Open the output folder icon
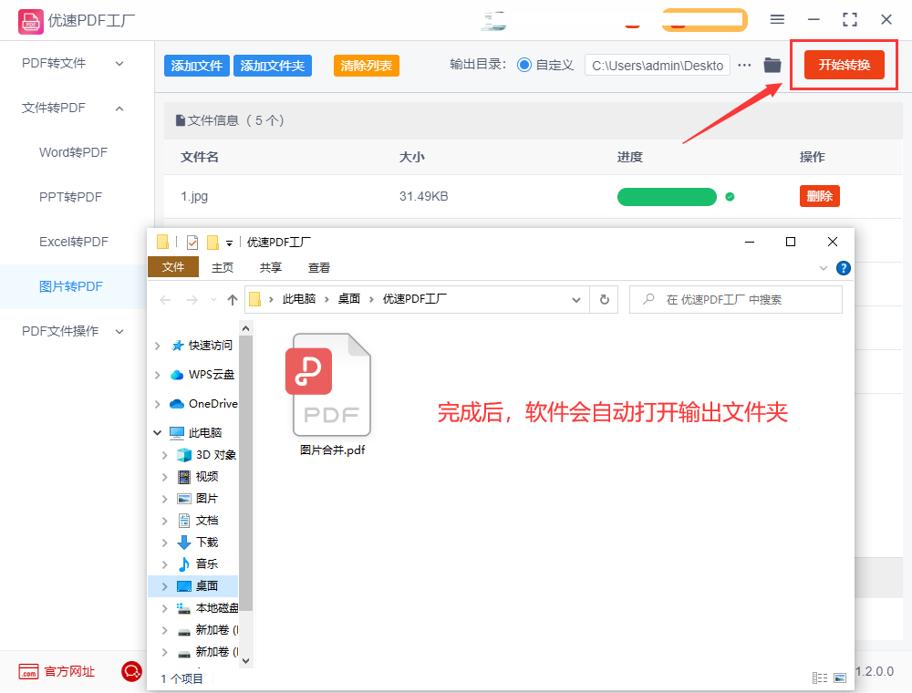The height and width of the screenshot is (693, 912). click(772, 65)
